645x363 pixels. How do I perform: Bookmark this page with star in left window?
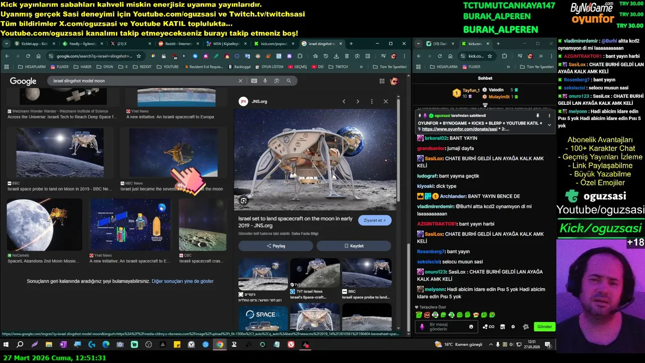pos(139,56)
